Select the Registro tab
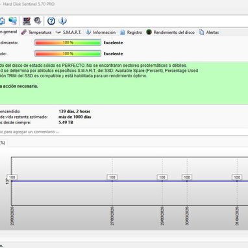The image size is (248, 248). tap(131, 32)
